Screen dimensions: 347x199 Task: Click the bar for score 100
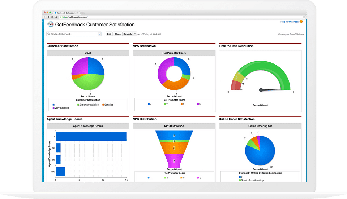(x=60, y=172)
